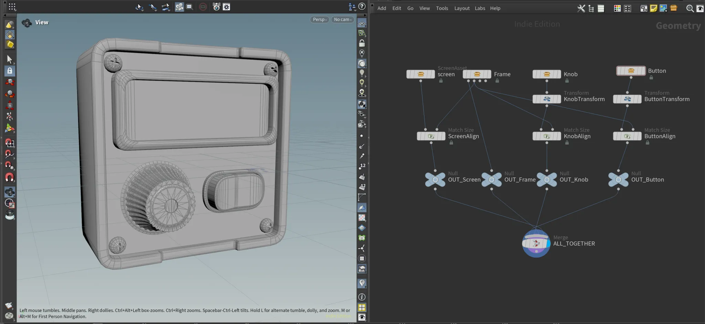705x324 pixels.
Task: Open the No cam camera dropdown
Action: point(343,20)
